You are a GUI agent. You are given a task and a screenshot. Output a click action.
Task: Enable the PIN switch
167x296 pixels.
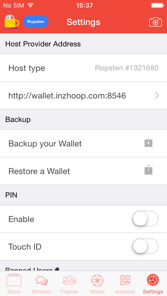tap(145, 219)
